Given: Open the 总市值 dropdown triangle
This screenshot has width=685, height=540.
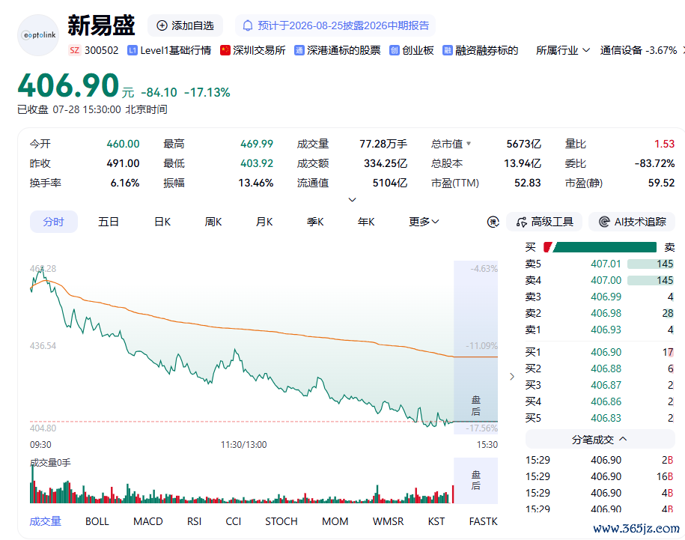Looking at the screenshot, I should coord(469,143).
